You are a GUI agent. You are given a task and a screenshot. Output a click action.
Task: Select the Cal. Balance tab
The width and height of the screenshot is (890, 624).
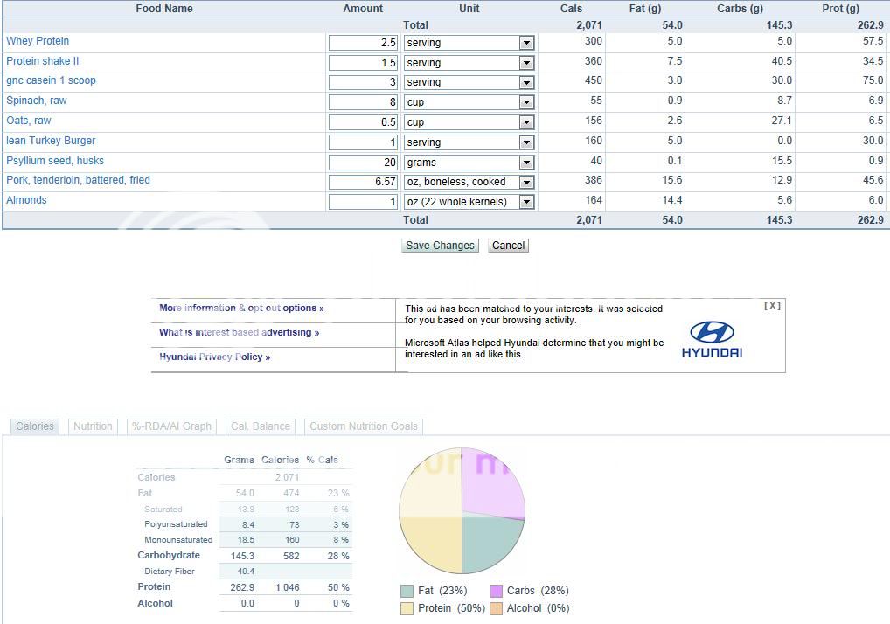click(260, 426)
